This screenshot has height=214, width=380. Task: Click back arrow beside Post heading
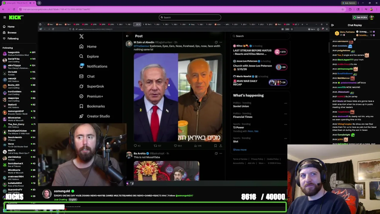point(127,36)
